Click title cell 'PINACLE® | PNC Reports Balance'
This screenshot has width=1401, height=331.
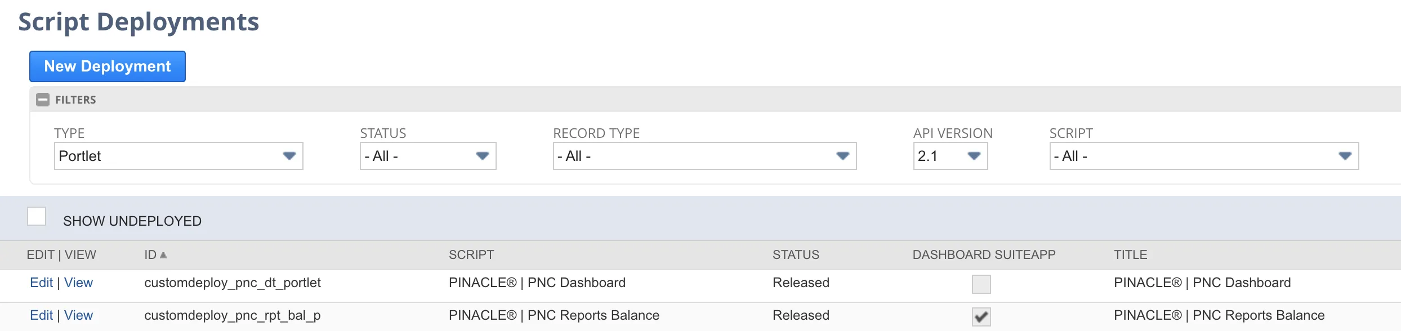1219,315
